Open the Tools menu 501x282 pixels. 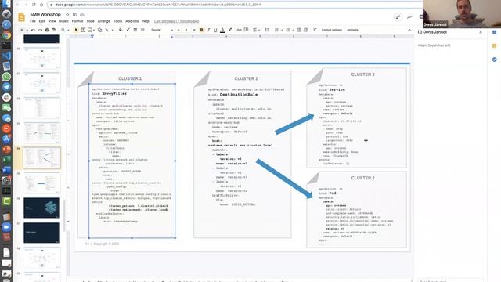click(x=117, y=21)
